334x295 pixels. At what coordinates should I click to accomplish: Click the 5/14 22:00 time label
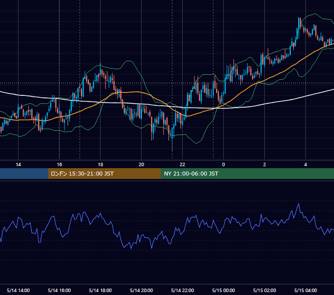pyautogui.click(x=183, y=290)
